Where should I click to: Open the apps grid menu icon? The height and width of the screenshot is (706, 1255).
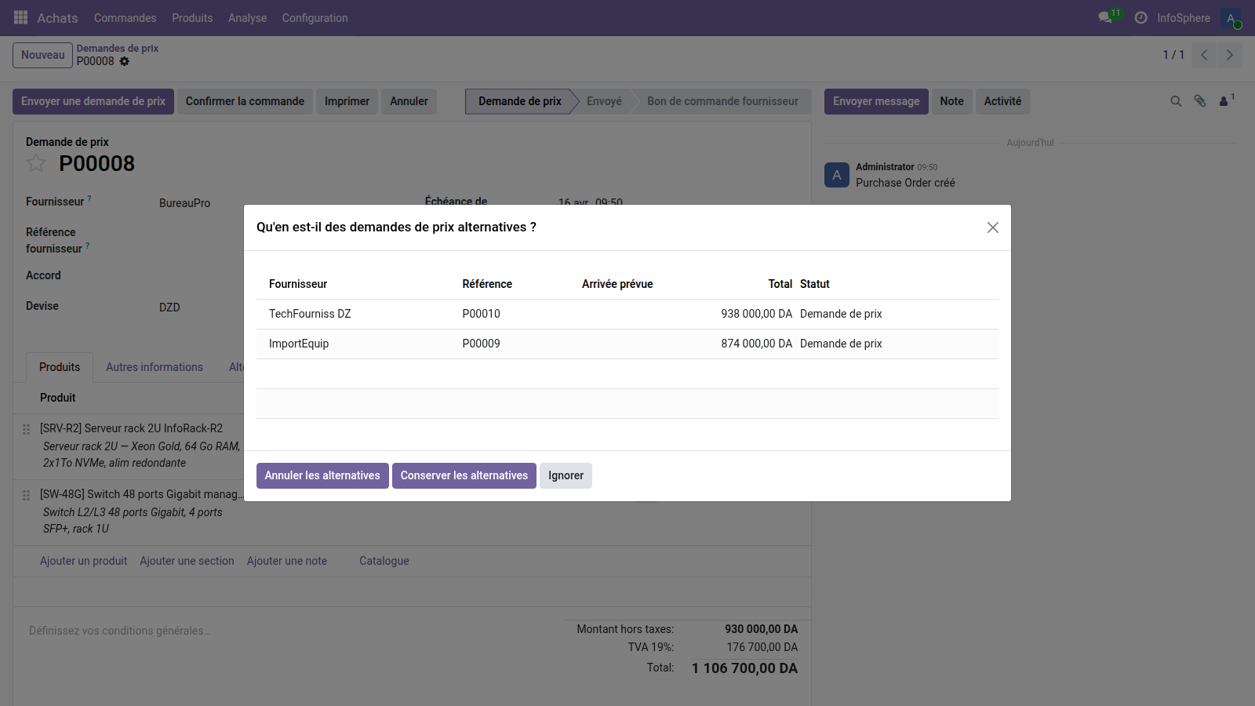21,17
